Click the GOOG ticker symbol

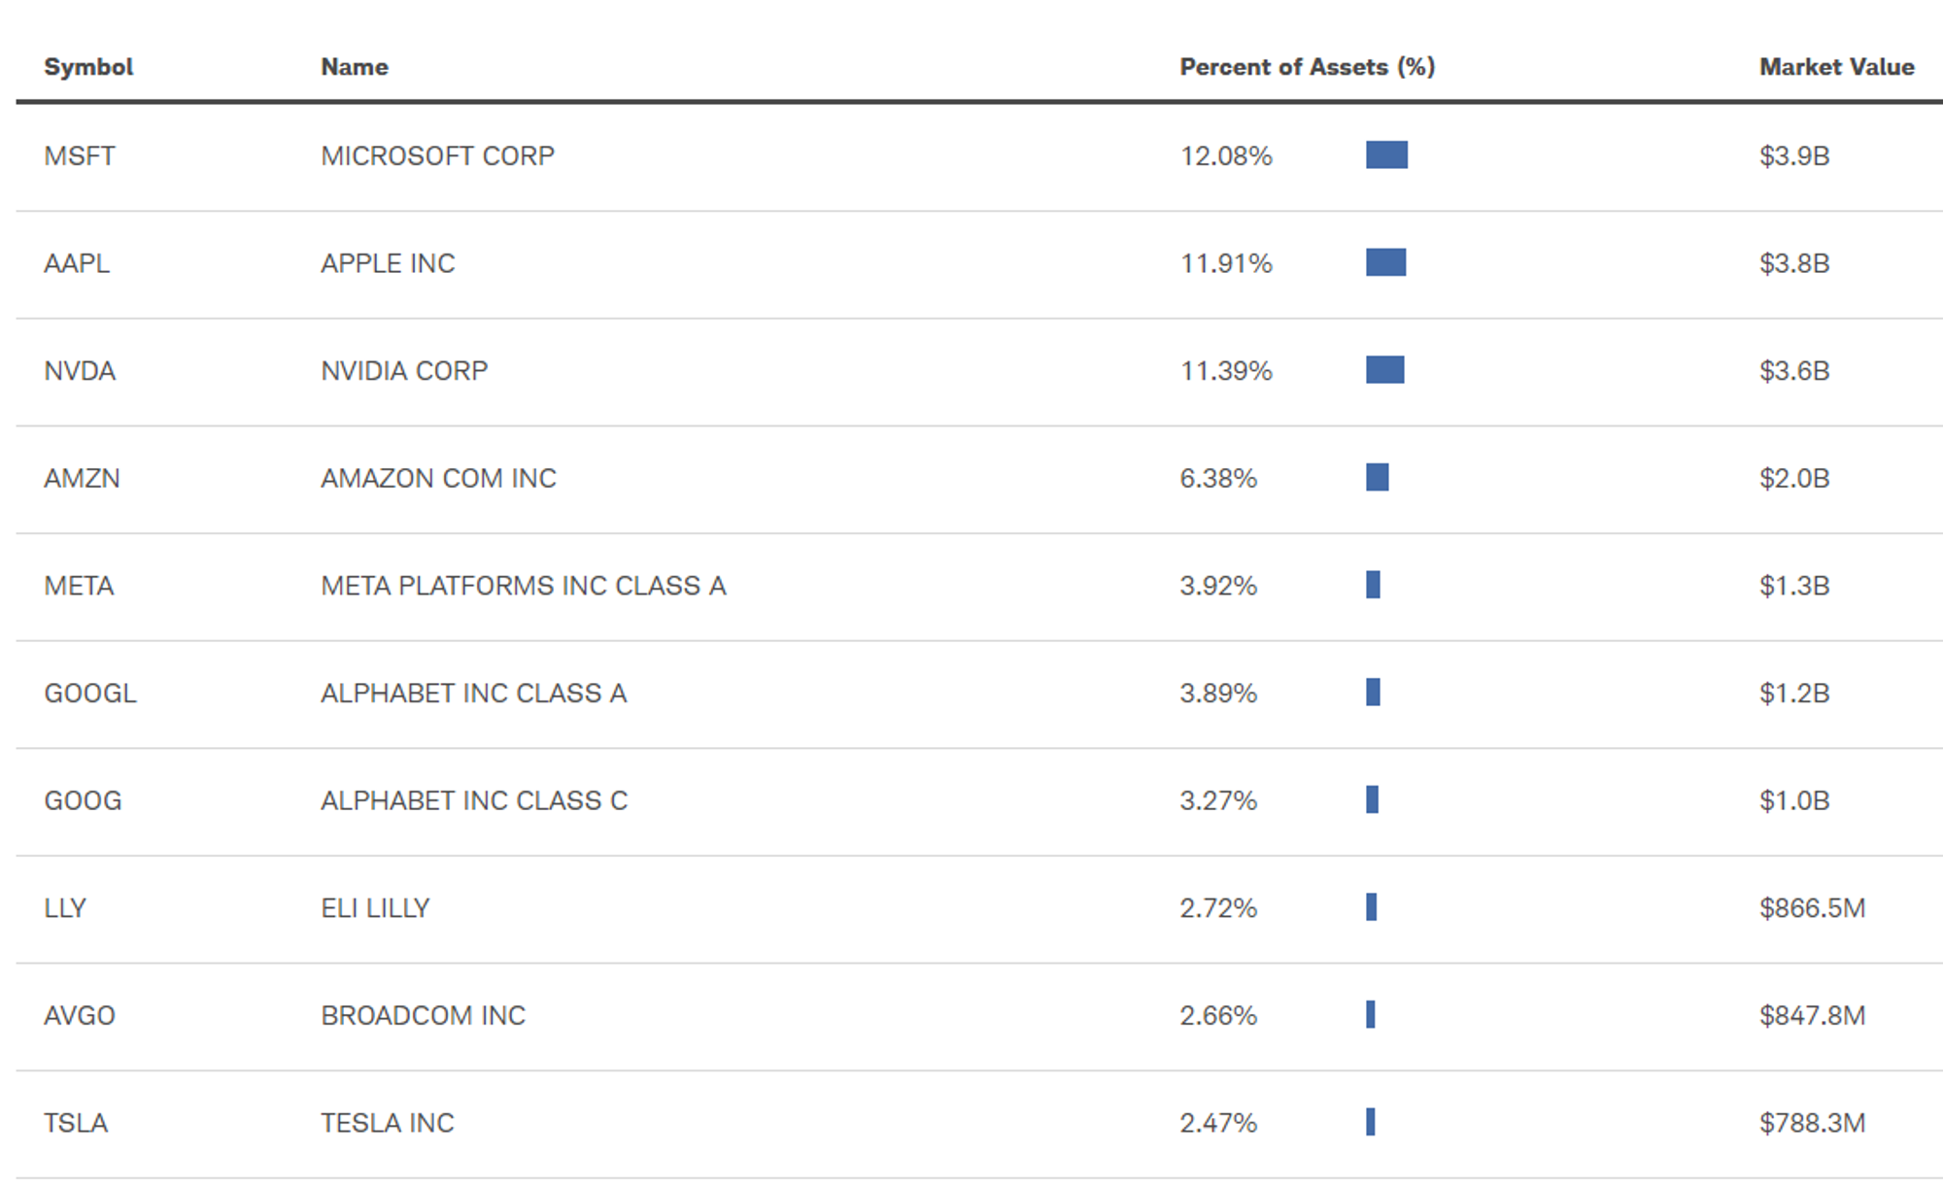click(83, 800)
